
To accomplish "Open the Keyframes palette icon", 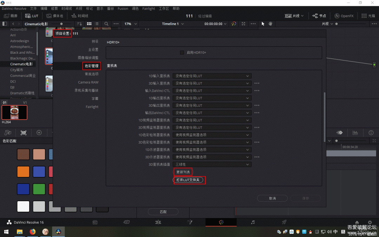I will point(339,132).
